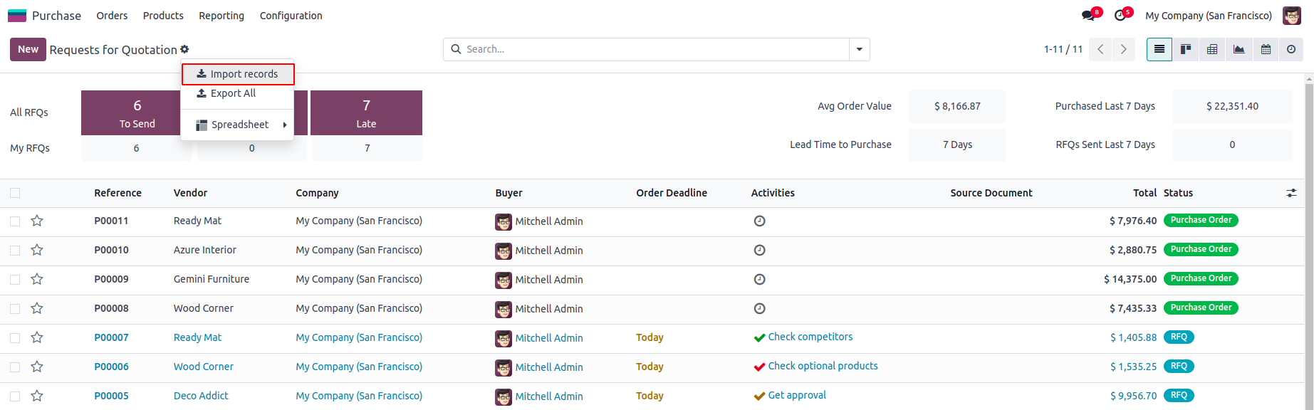
Task: Switch to pivot table view
Action: (x=1212, y=49)
